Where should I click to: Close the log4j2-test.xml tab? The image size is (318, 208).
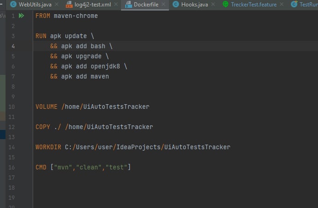[116, 4]
